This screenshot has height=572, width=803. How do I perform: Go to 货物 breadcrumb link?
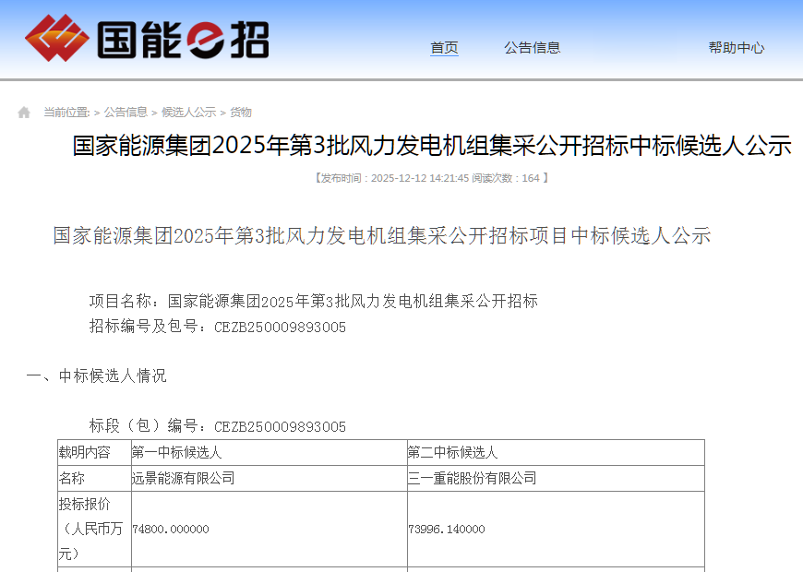[240, 113]
